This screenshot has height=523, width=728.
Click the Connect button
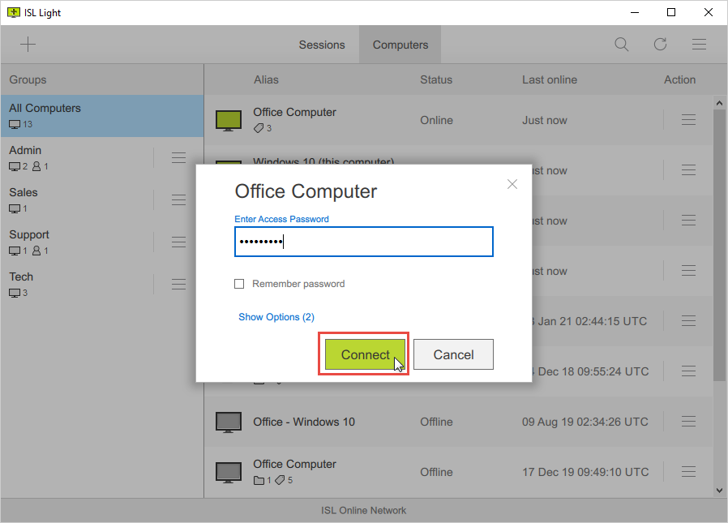(364, 354)
